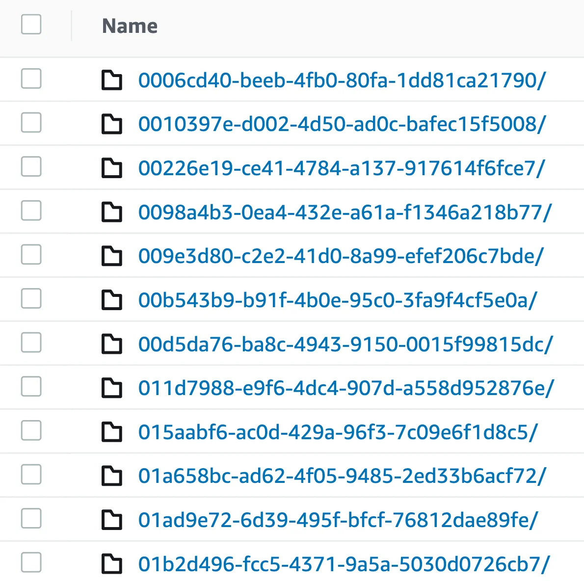584x583 pixels.
Task: Open folder link 00d5da76-ba8c-4943-9150-0015f99815dc/
Action: click(x=345, y=344)
